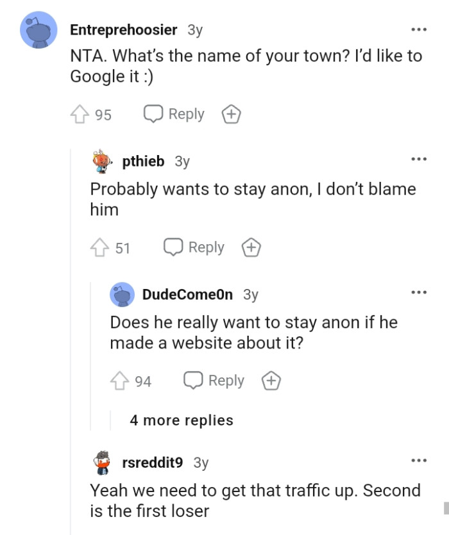The width and height of the screenshot is (449, 535).
Task: Give an award to DudeCome0n's comment
Action: pos(271,380)
